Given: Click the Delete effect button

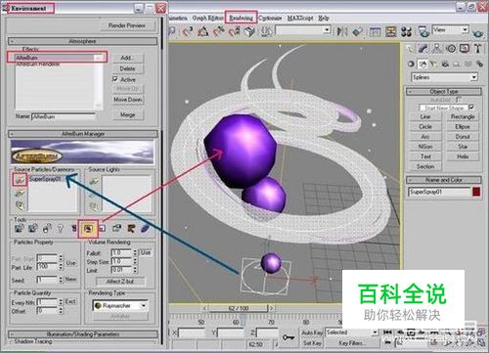Looking at the screenshot, I should tap(127, 68).
